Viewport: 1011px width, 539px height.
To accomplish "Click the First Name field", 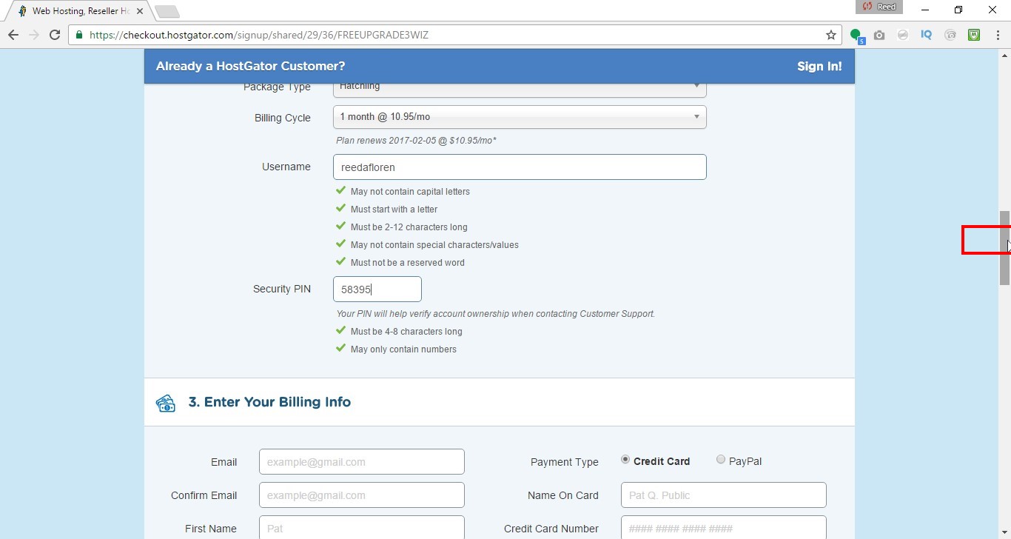I will 362,528.
